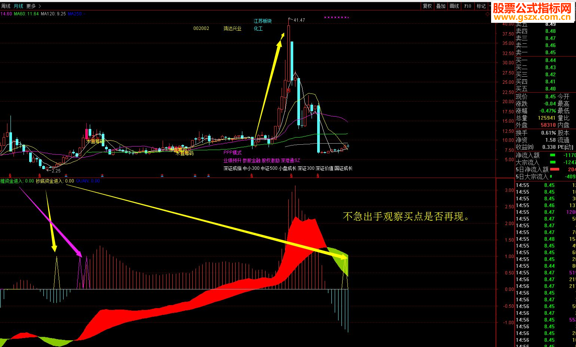Click the 标记 mark button
The width and height of the screenshot is (576, 347).
(x=481, y=6)
